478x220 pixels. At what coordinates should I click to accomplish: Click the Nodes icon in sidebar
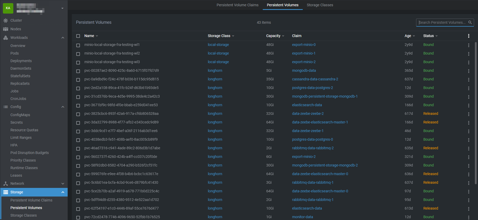point(5,29)
